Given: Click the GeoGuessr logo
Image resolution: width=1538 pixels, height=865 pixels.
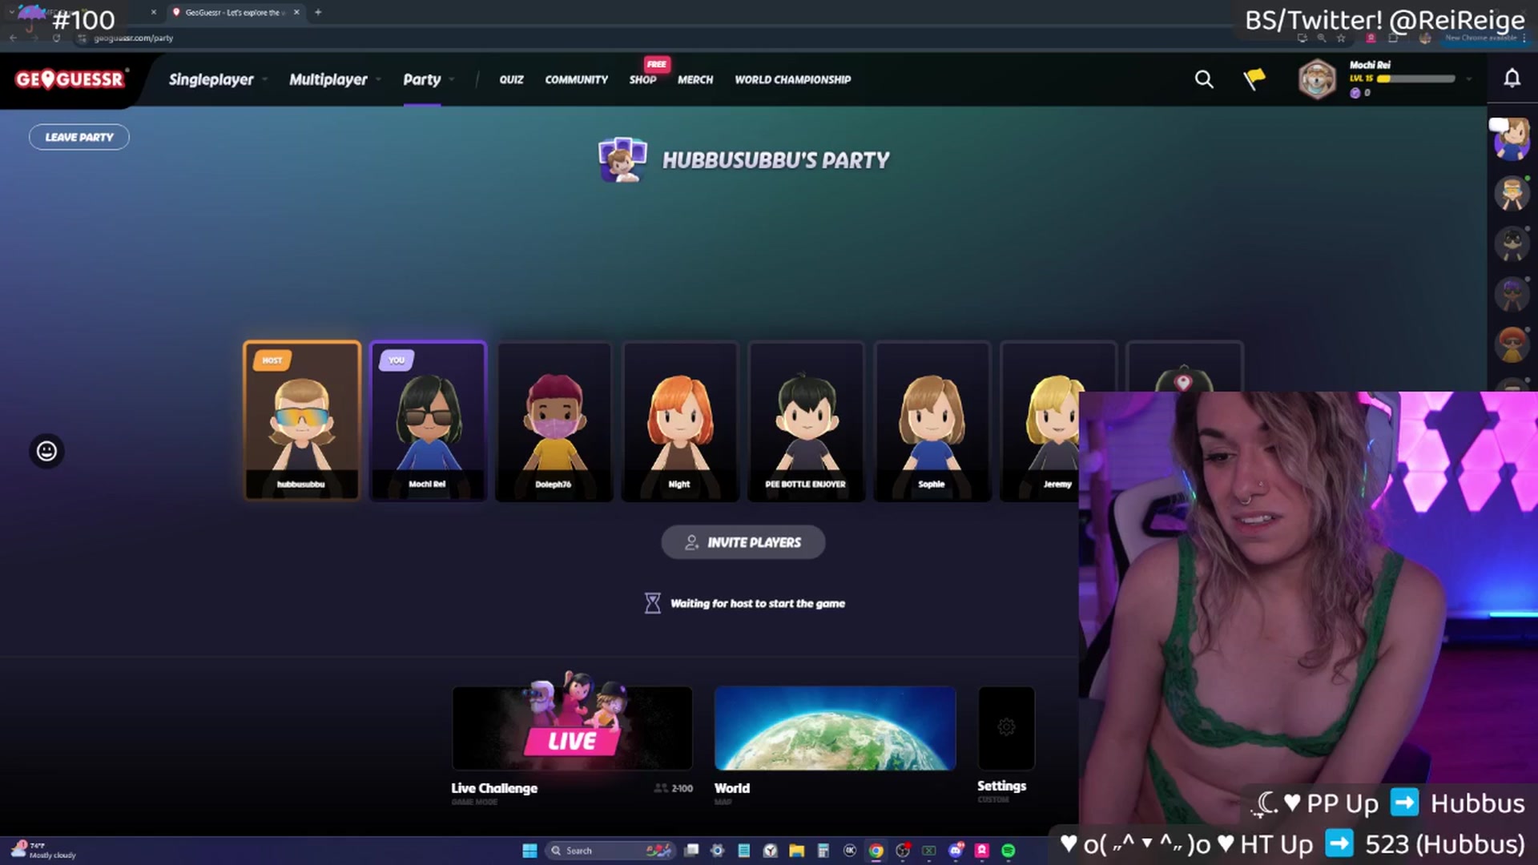Looking at the screenshot, I should 70,79.
